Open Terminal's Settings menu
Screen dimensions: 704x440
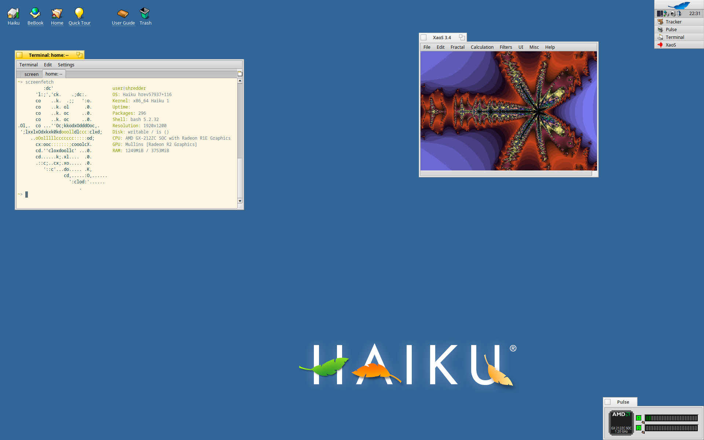pos(66,65)
